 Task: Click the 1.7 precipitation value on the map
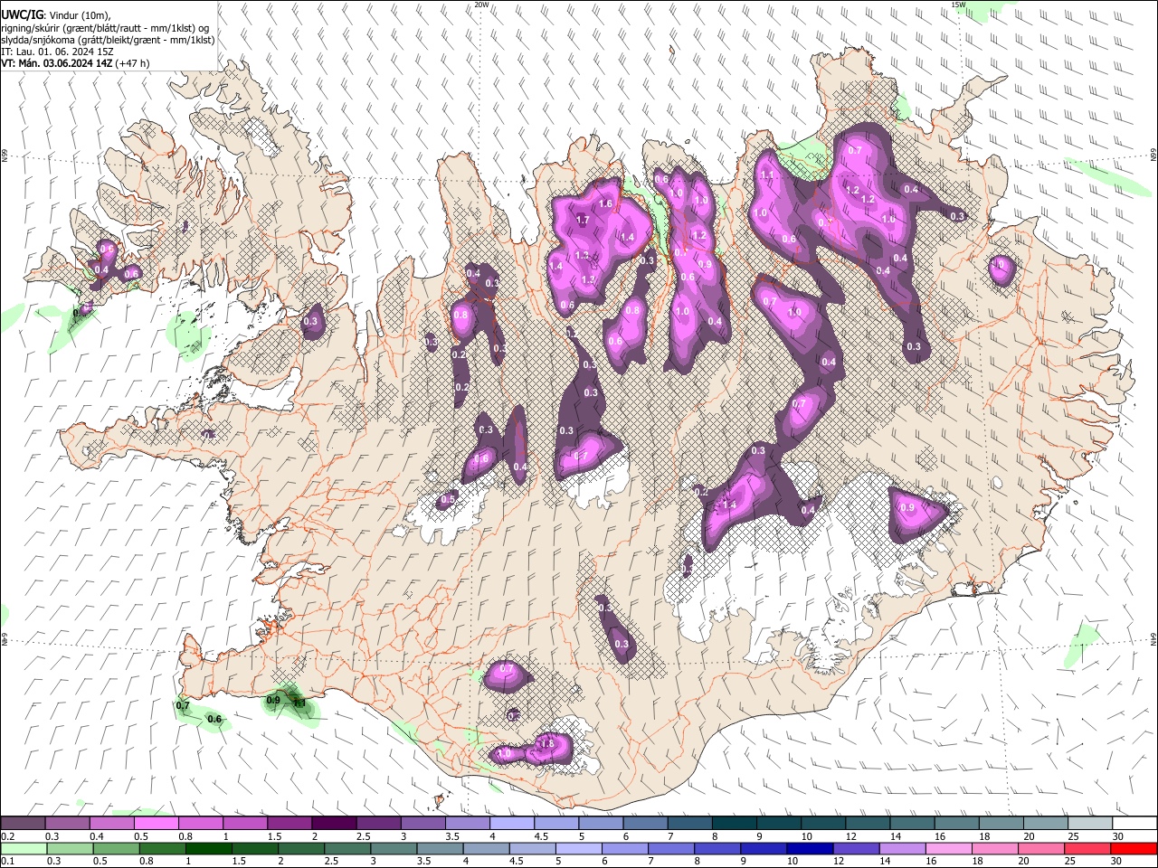coord(583,220)
